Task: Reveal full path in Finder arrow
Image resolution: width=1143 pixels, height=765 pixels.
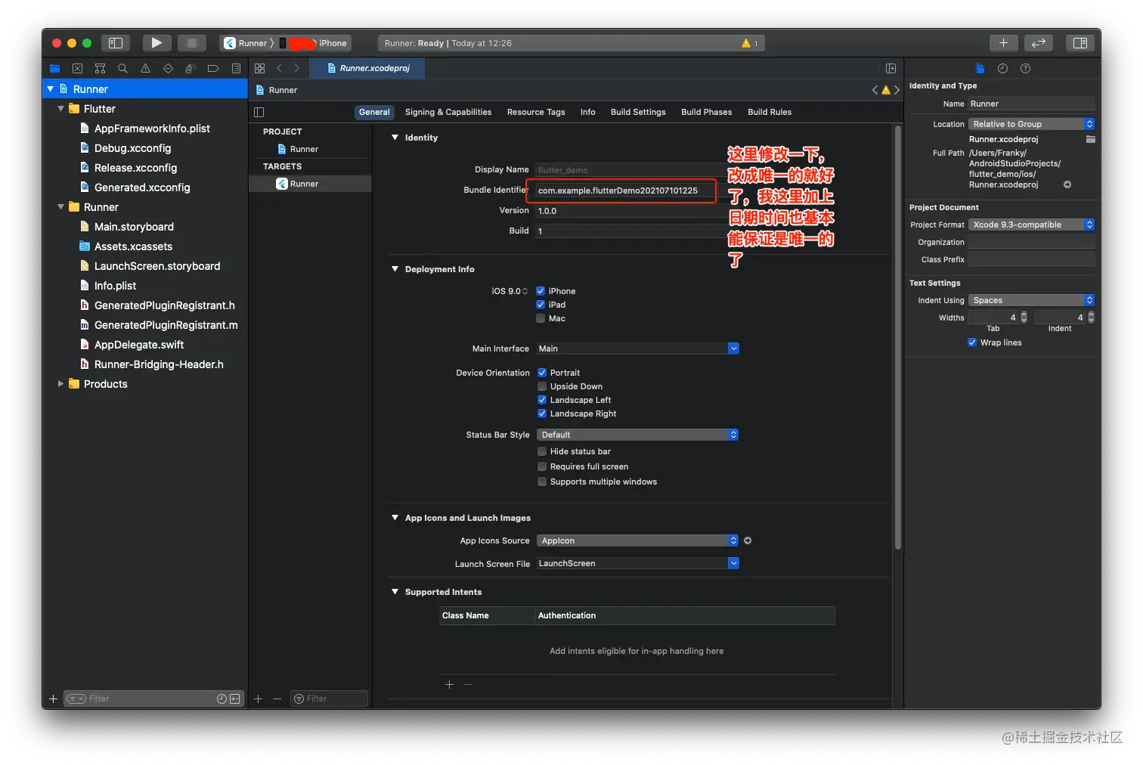Action: click(x=1067, y=184)
